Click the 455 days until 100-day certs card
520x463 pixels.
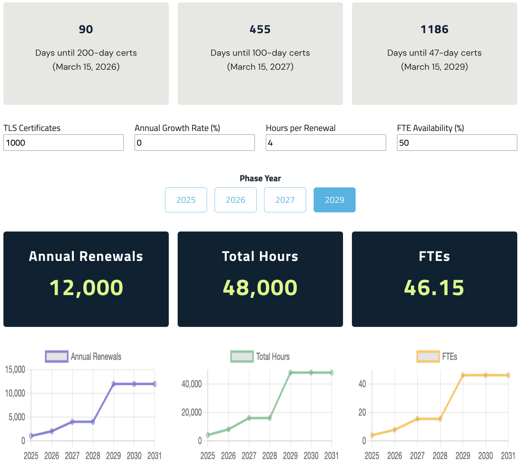click(260, 54)
